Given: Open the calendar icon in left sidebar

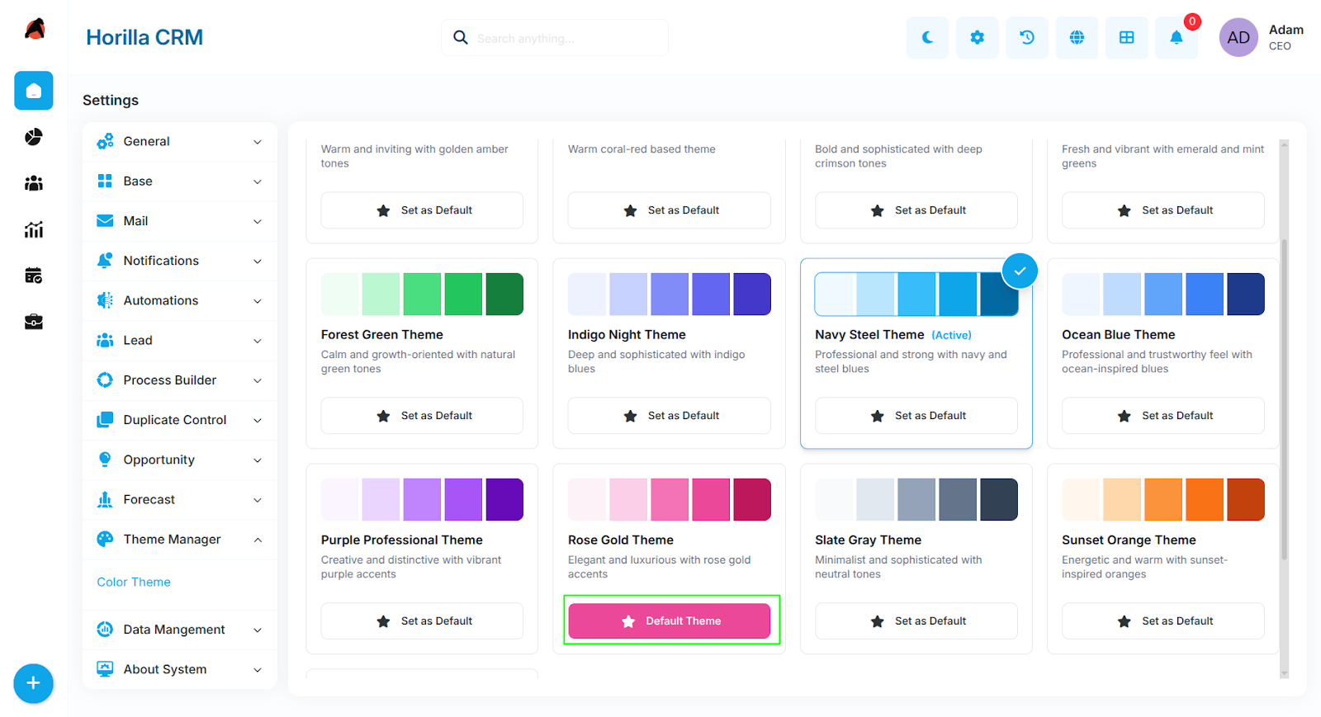Looking at the screenshot, I should (x=34, y=276).
